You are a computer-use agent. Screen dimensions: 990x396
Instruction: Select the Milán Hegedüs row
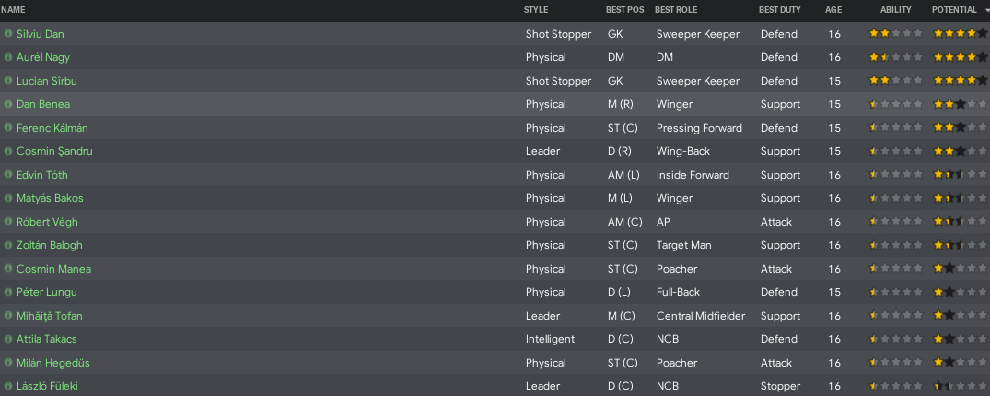(495, 363)
